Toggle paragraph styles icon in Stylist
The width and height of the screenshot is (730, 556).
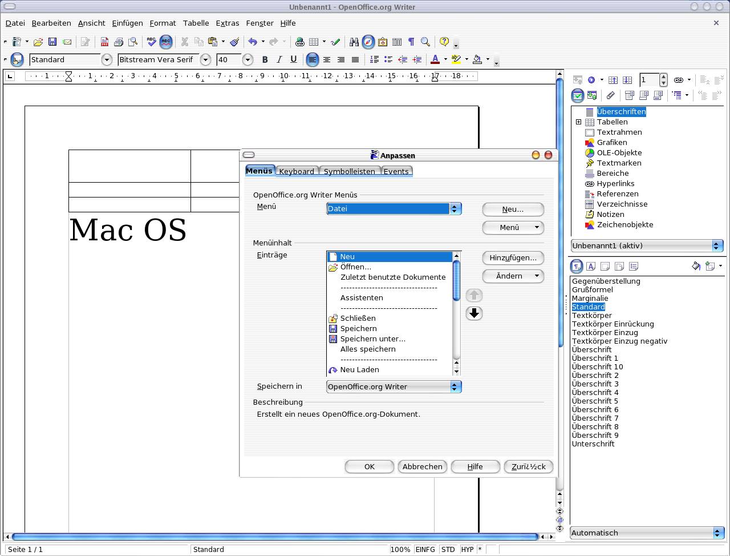coord(577,266)
